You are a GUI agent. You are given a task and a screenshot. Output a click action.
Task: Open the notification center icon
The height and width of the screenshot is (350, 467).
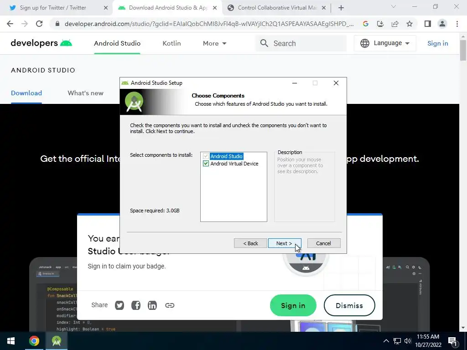(452, 341)
